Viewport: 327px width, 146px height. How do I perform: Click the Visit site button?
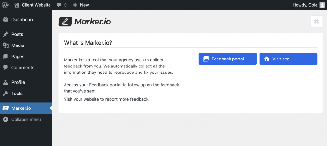[288, 59]
